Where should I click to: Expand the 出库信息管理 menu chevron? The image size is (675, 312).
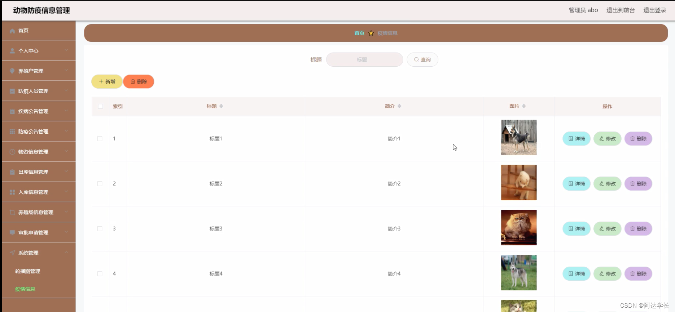66,171
